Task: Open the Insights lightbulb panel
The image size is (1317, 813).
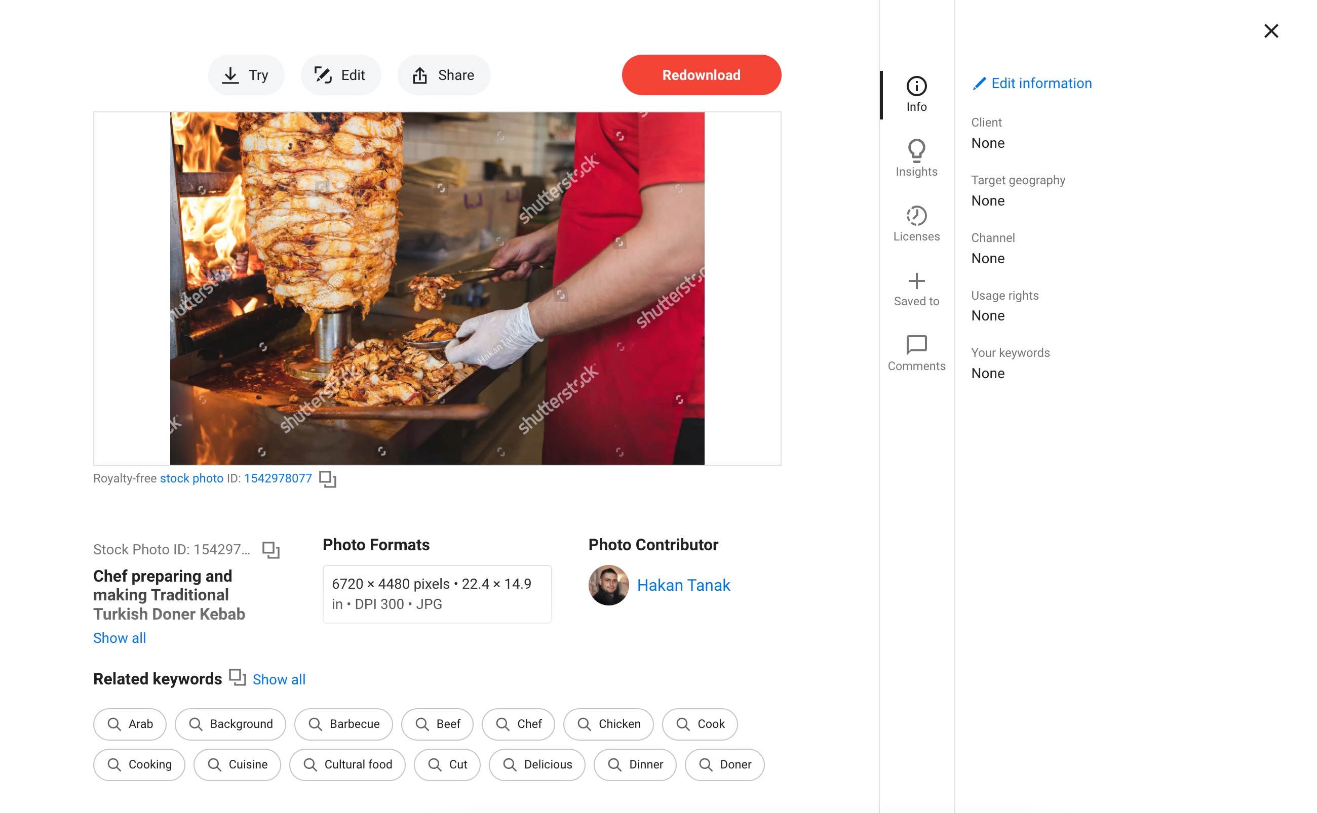Action: 916,158
